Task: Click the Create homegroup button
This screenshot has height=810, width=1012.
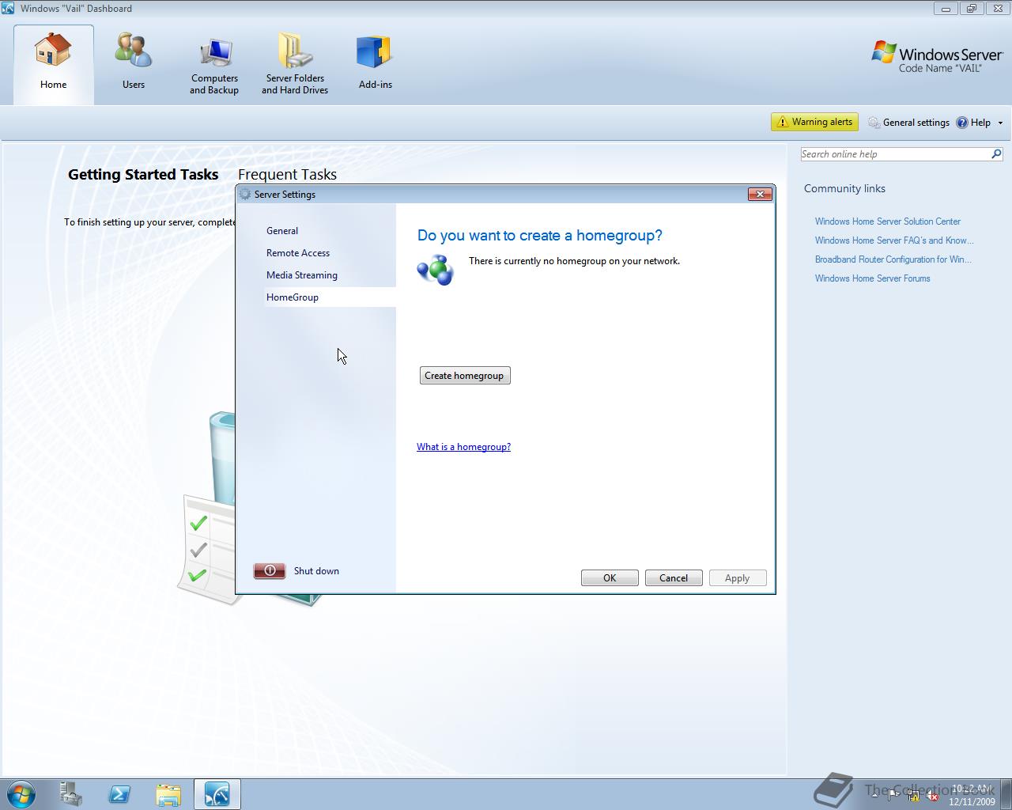Action: [465, 376]
